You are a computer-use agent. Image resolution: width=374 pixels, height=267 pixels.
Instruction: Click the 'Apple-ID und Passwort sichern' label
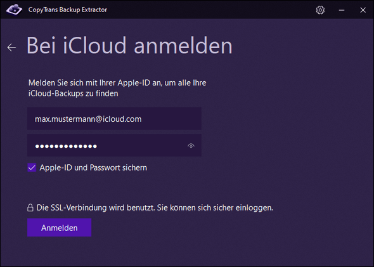[x=93, y=167]
